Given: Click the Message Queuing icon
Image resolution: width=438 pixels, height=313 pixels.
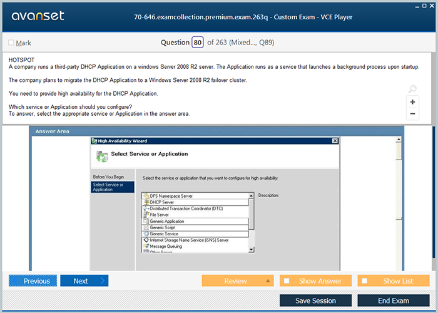Looking at the screenshot, I should pos(146,246).
